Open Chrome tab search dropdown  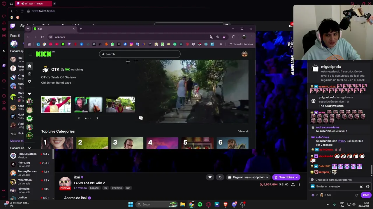(x=28, y=29)
